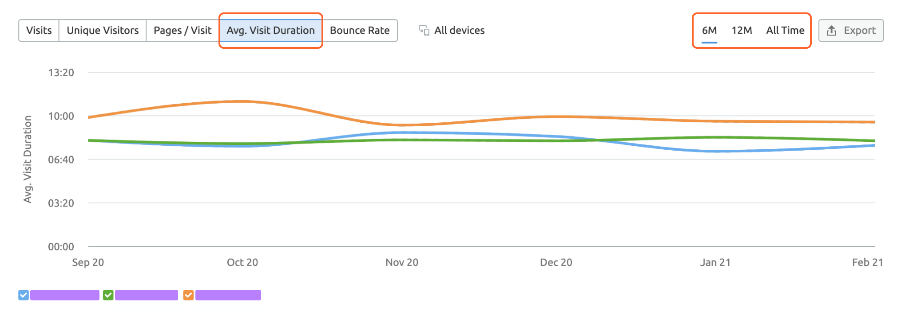Click the Feb 21 x-axis label
This screenshot has width=897, height=319.
867,262
